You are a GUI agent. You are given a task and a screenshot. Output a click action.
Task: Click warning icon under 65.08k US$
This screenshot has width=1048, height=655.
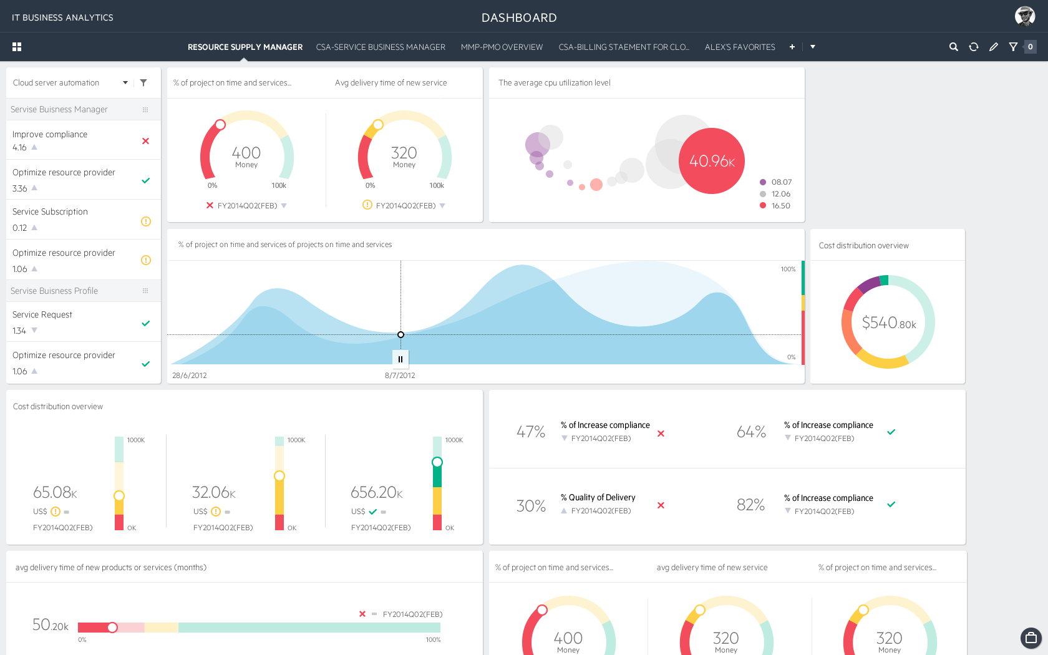(x=56, y=512)
